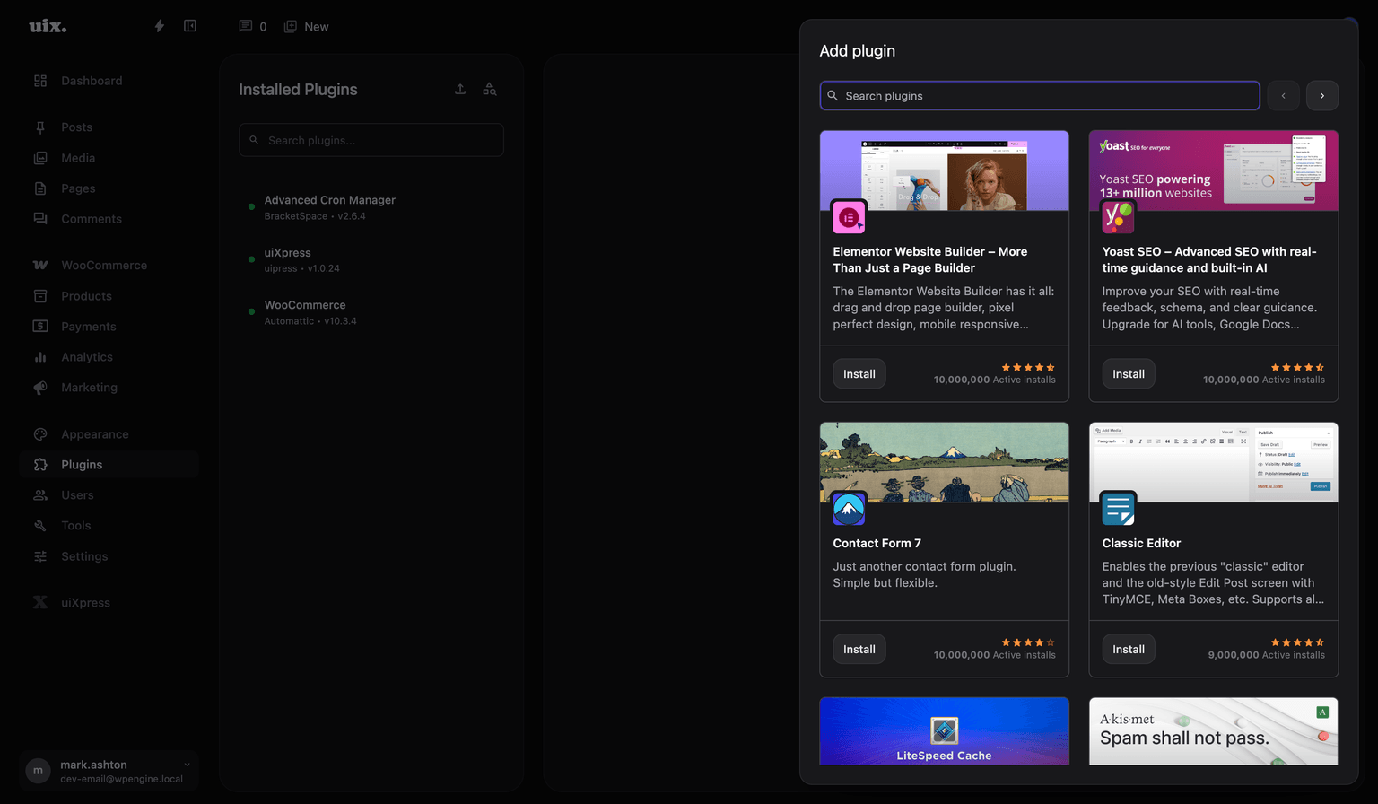
Task: Go to next page of plugins
Action: pos(1321,96)
